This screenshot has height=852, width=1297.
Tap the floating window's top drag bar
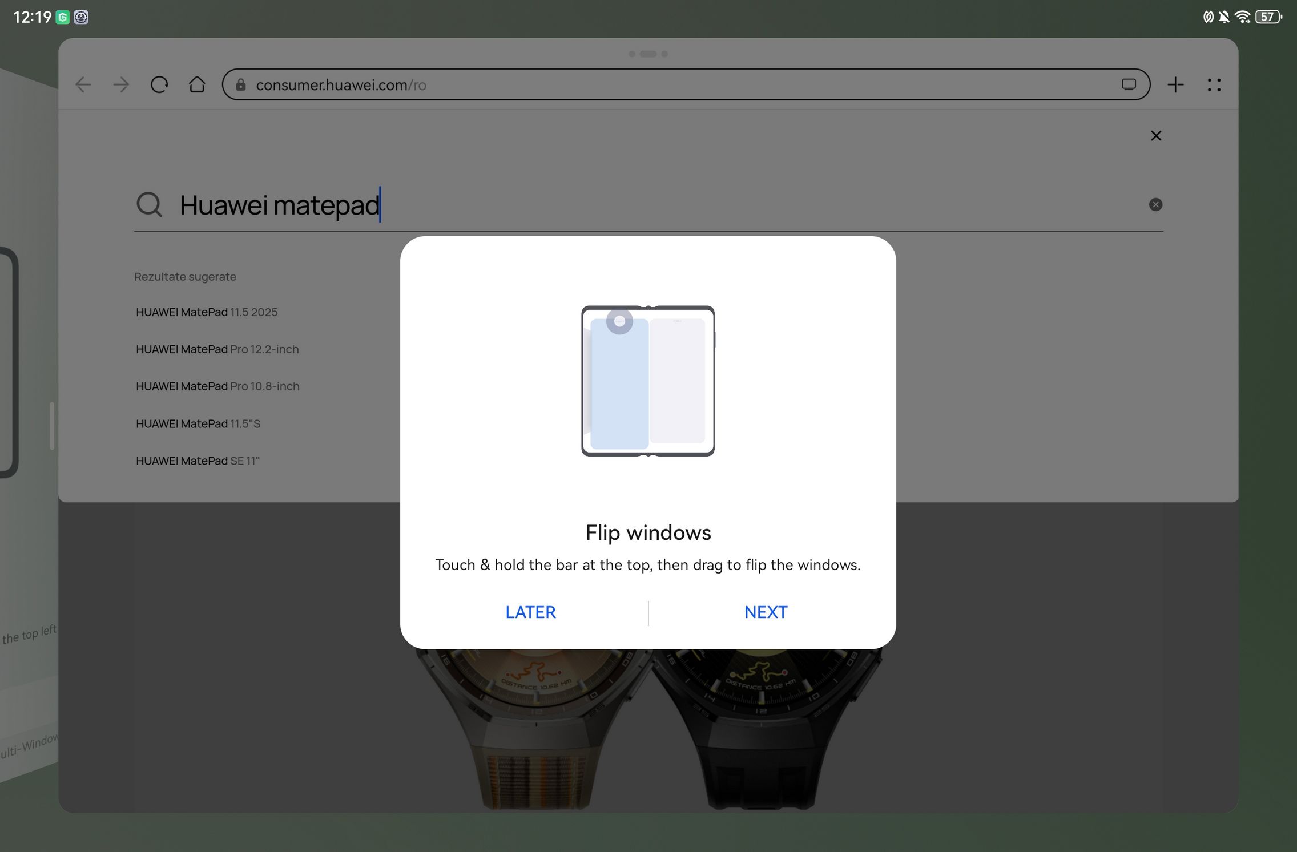point(648,54)
